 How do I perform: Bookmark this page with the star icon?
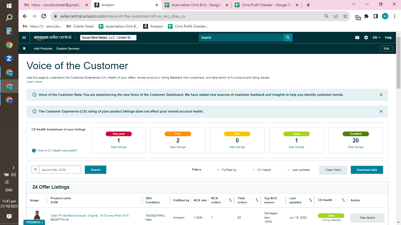point(345,16)
